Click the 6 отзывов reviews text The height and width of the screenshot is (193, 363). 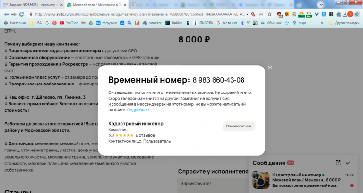coord(145,135)
